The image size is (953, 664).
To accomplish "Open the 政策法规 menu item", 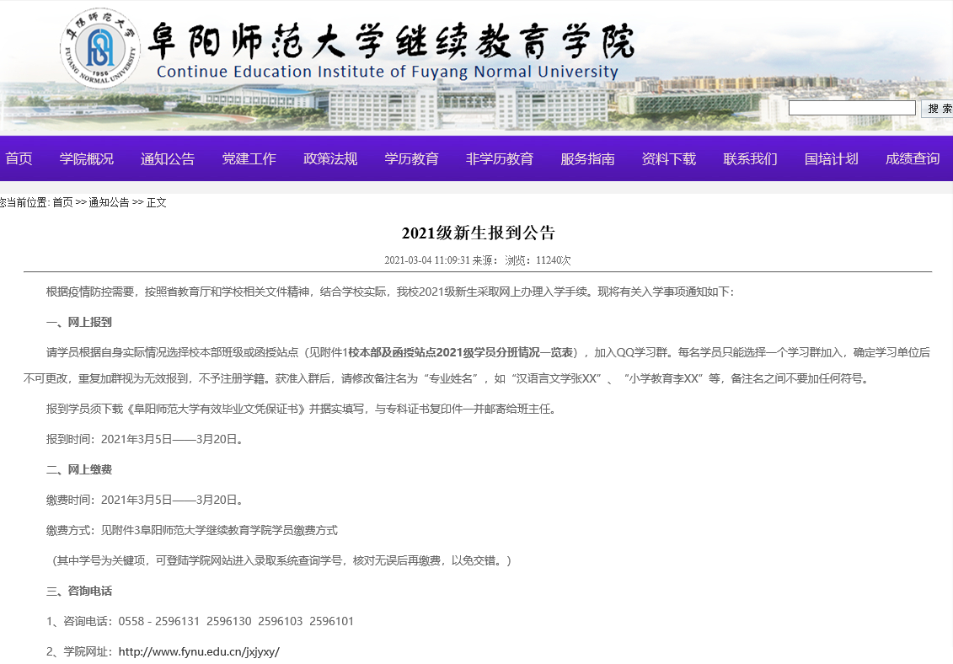I will [330, 159].
